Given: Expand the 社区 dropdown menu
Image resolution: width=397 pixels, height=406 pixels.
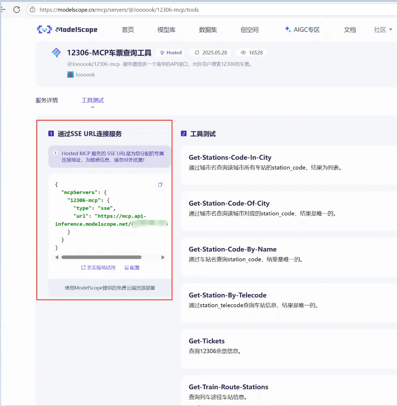Looking at the screenshot, I should (x=383, y=30).
